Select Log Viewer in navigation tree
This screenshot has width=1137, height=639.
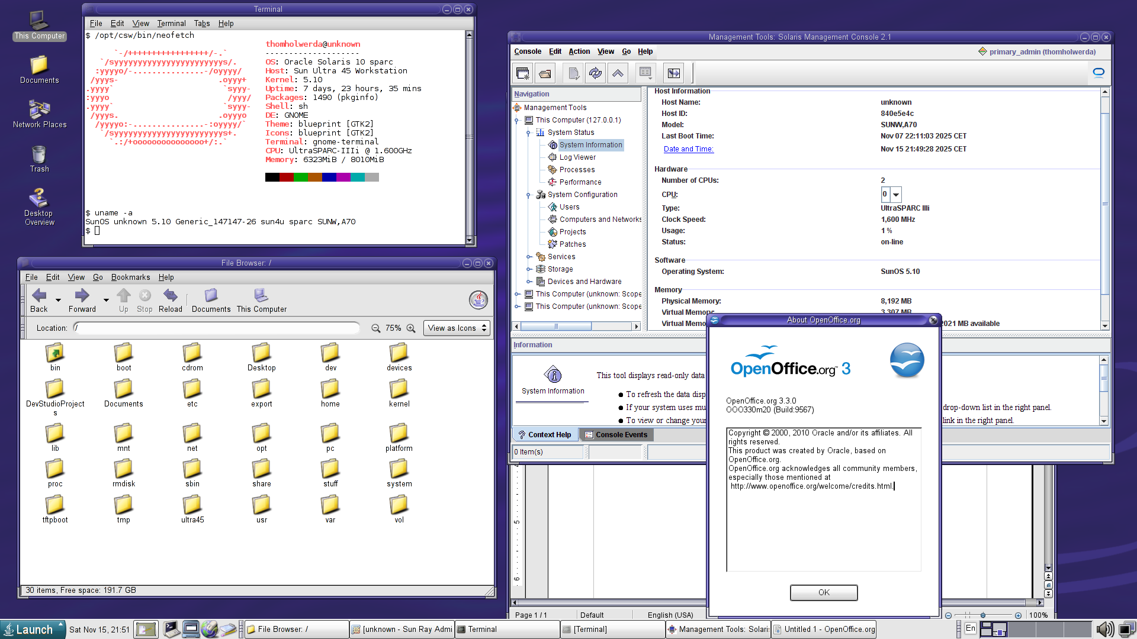pyautogui.click(x=577, y=157)
